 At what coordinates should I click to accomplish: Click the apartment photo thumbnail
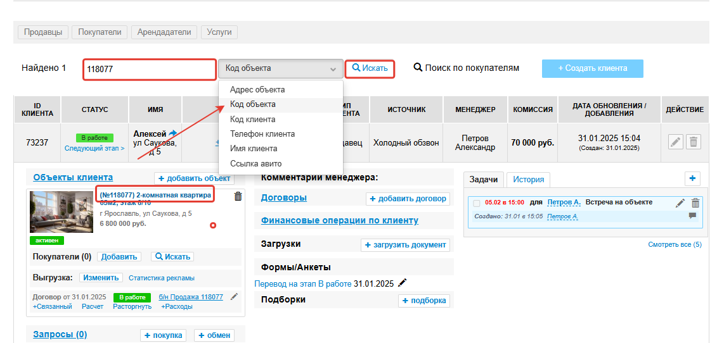[x=61, y=212]
